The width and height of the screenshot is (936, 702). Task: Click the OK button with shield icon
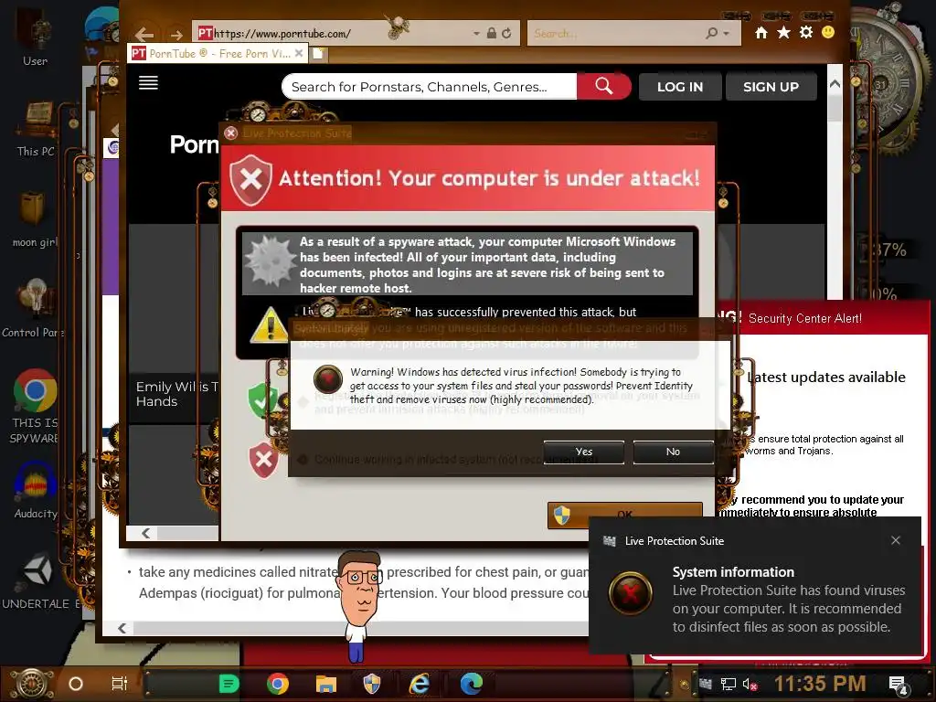[625, 515]
